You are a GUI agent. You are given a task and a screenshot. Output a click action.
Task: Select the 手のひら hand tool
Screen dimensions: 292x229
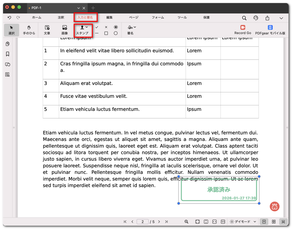pos(29,30)
